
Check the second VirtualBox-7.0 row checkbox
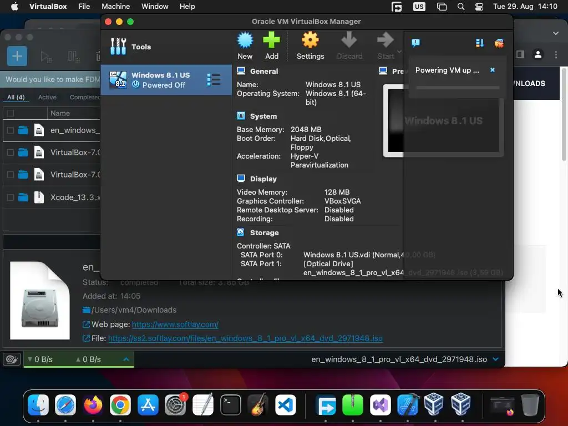(11, 175)
